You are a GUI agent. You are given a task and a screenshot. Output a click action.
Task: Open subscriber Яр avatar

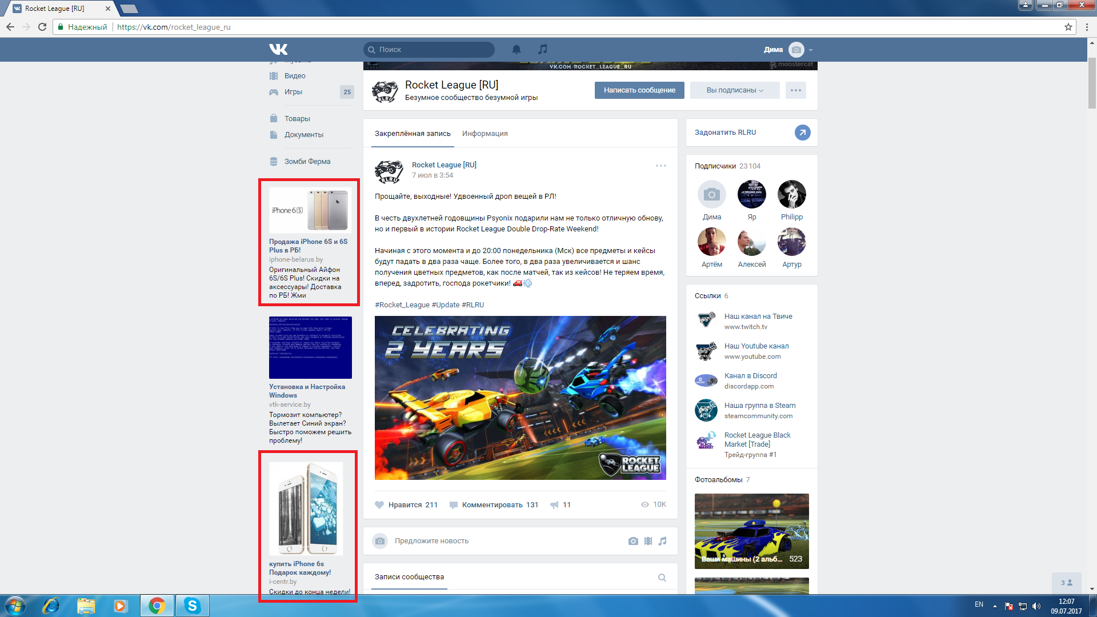pyautogui.click(x=752, y=195)
